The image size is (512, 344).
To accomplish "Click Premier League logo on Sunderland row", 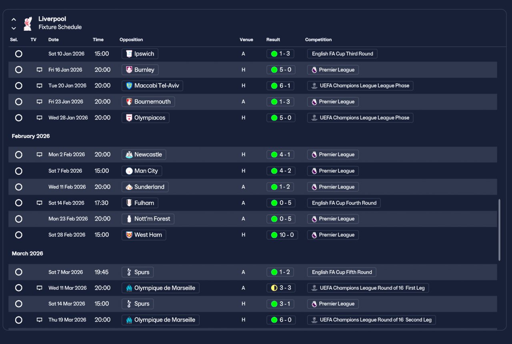I will coord(314,187).
